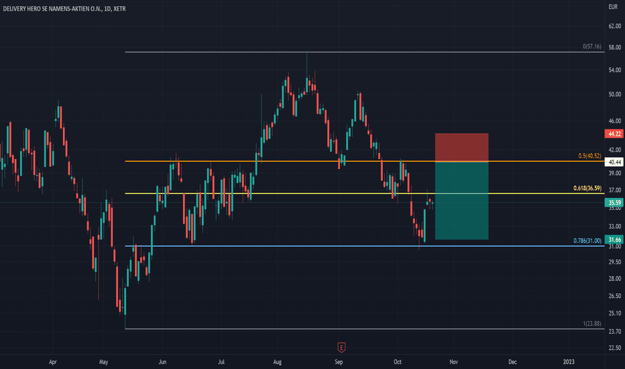Click the Nov label on time axis
The image size is (625, 369).
point(453,362)
